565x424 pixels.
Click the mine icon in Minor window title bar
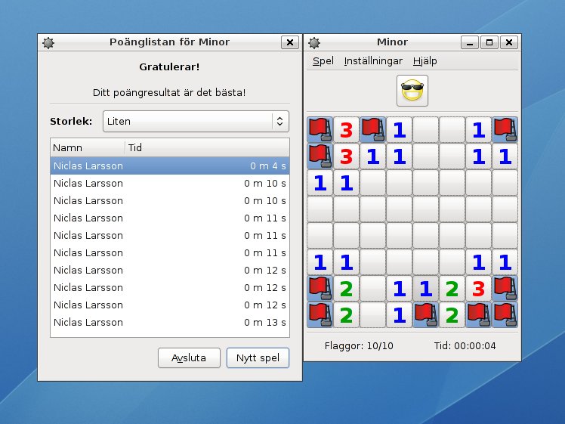pyautogui.click(x=314, y=42)
